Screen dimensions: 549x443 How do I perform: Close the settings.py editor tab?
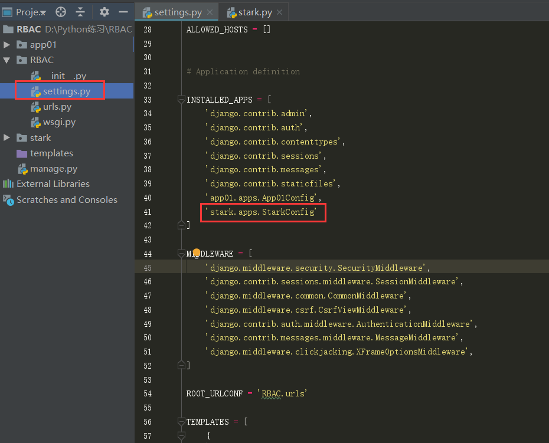[x=210, y=12]
